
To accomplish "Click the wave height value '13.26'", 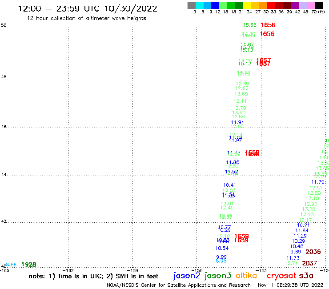I will coord(309,209).
